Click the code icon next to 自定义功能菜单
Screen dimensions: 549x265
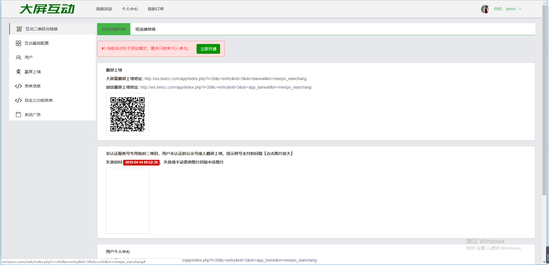point(18,100)
